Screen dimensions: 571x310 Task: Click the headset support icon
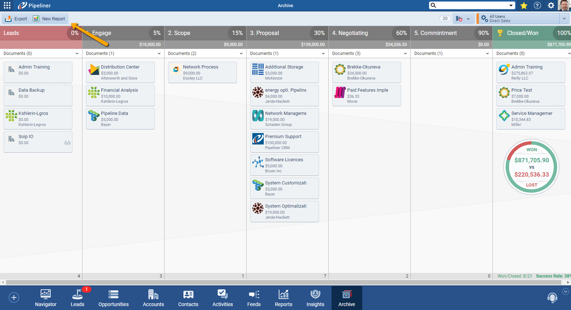coord(552,298)
